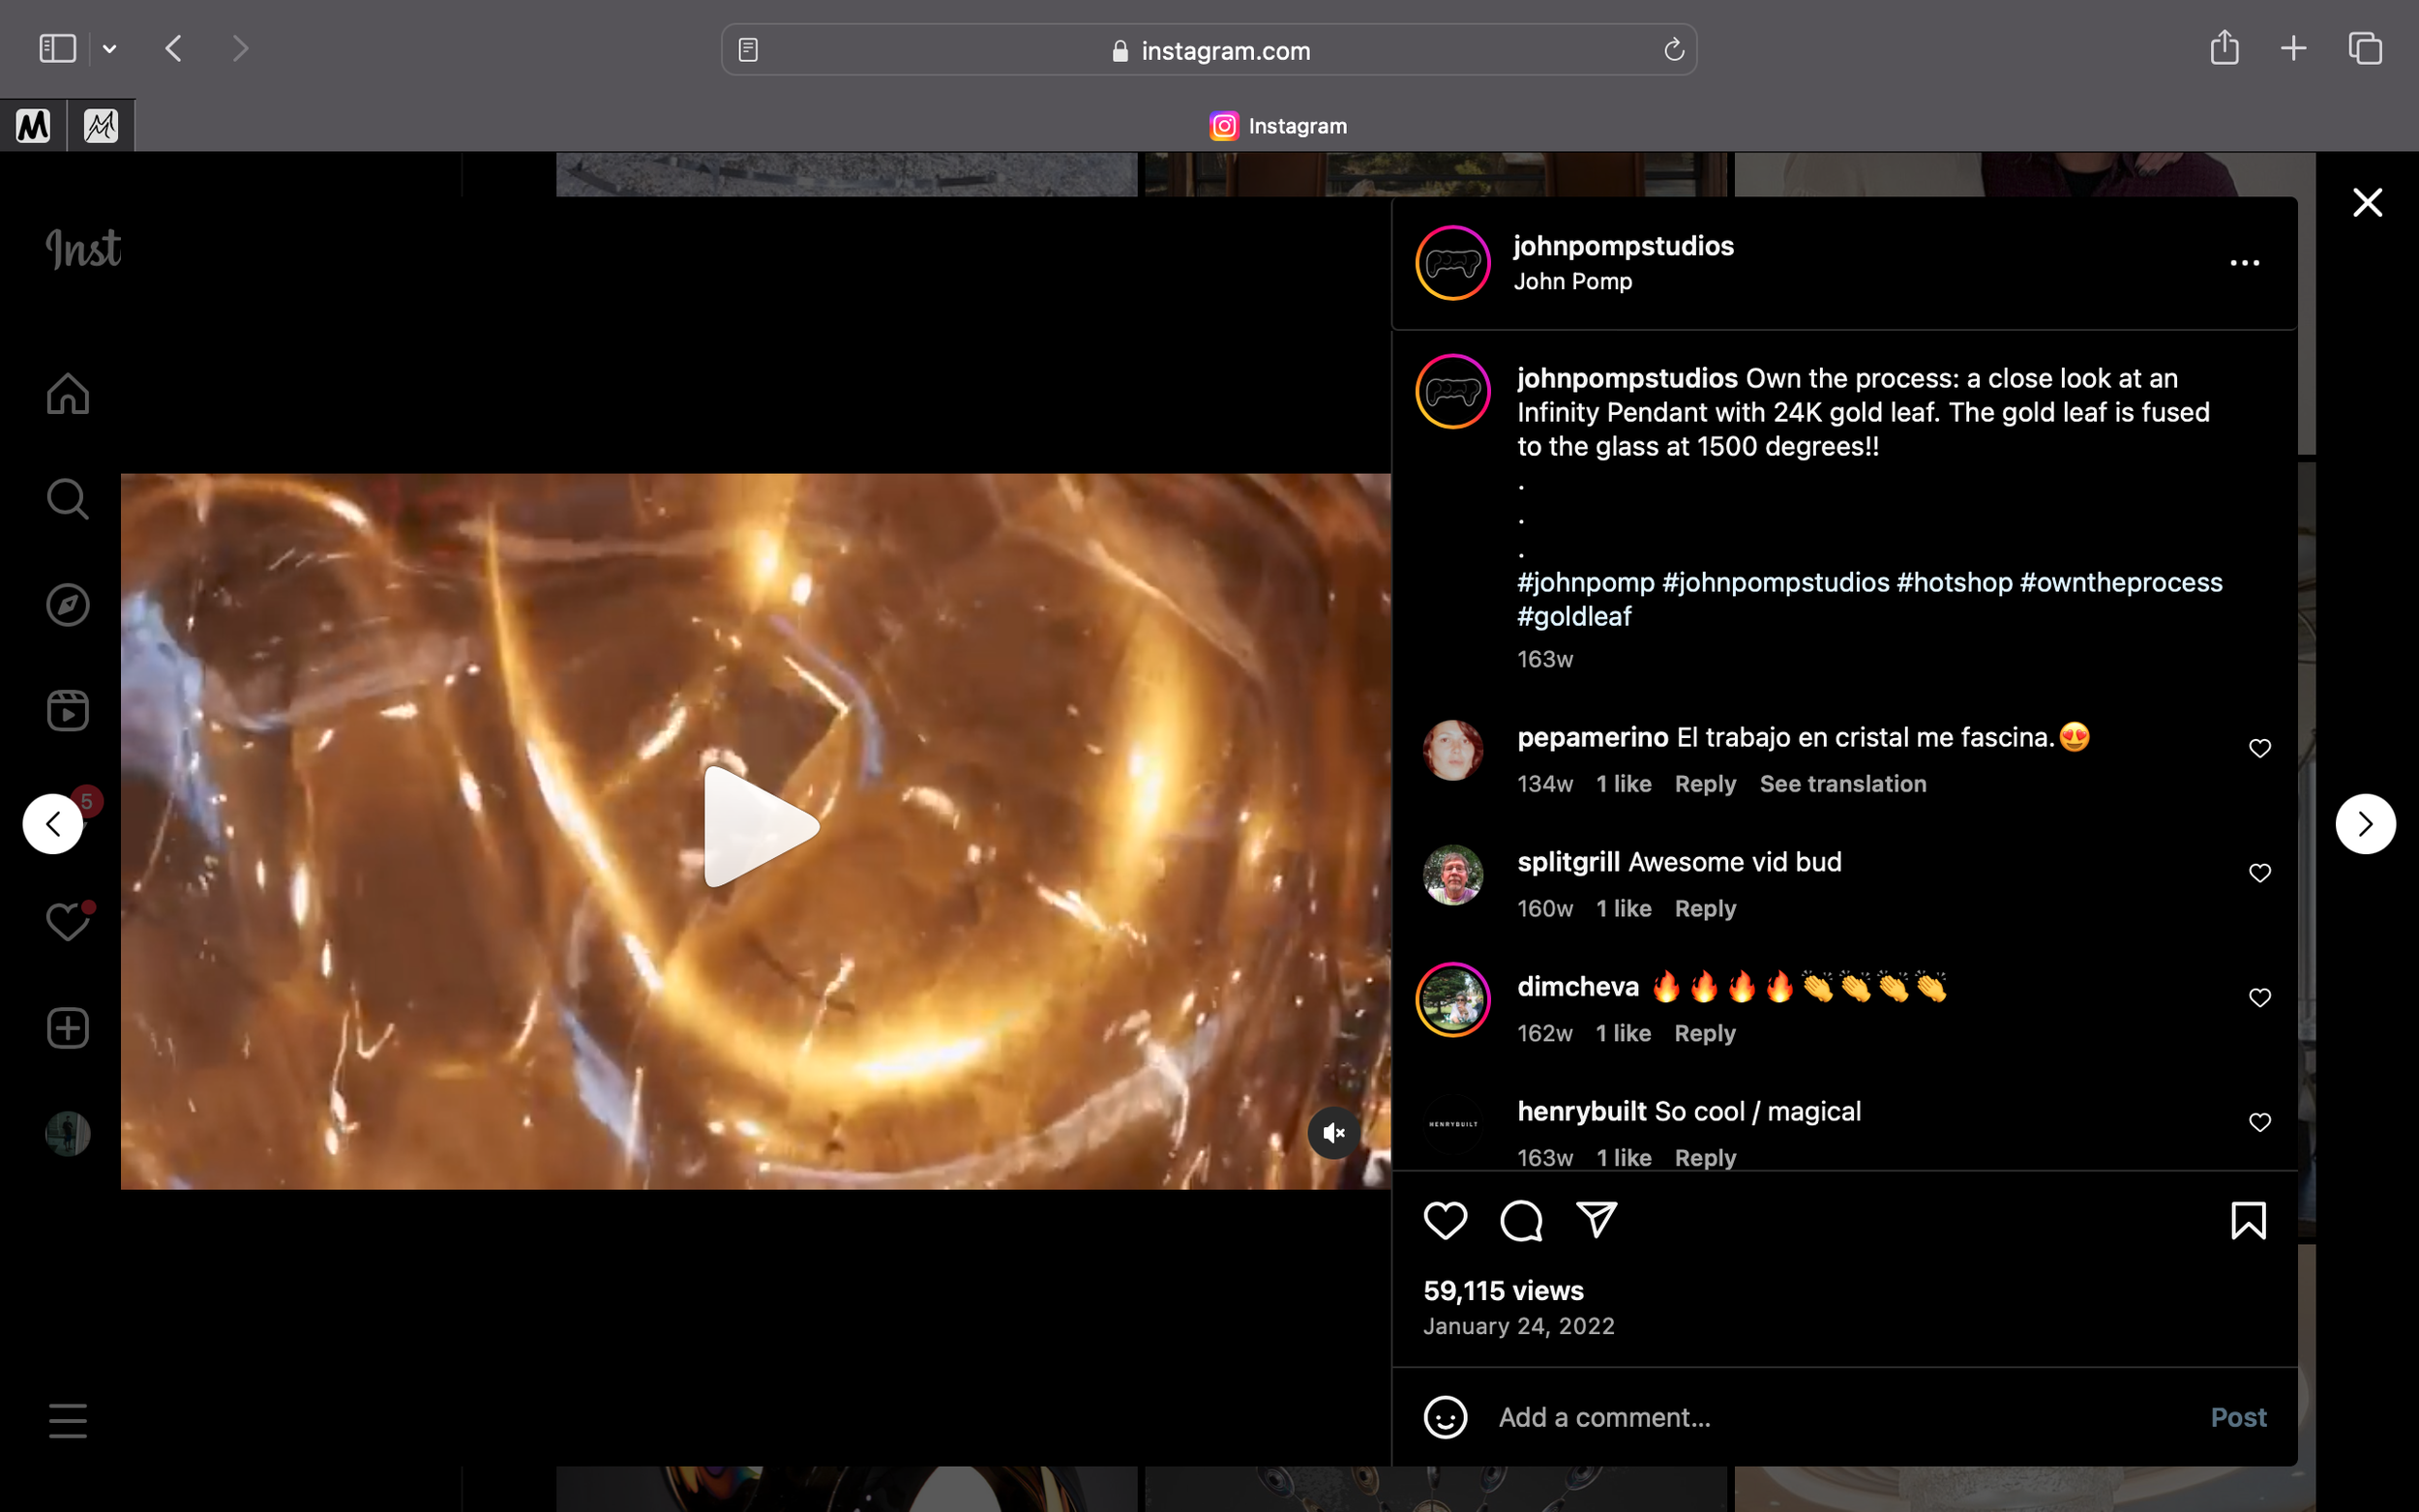Switch to first pinned M tab
The width and height of the screenshot is (2419, 1512).
point(33,125)
